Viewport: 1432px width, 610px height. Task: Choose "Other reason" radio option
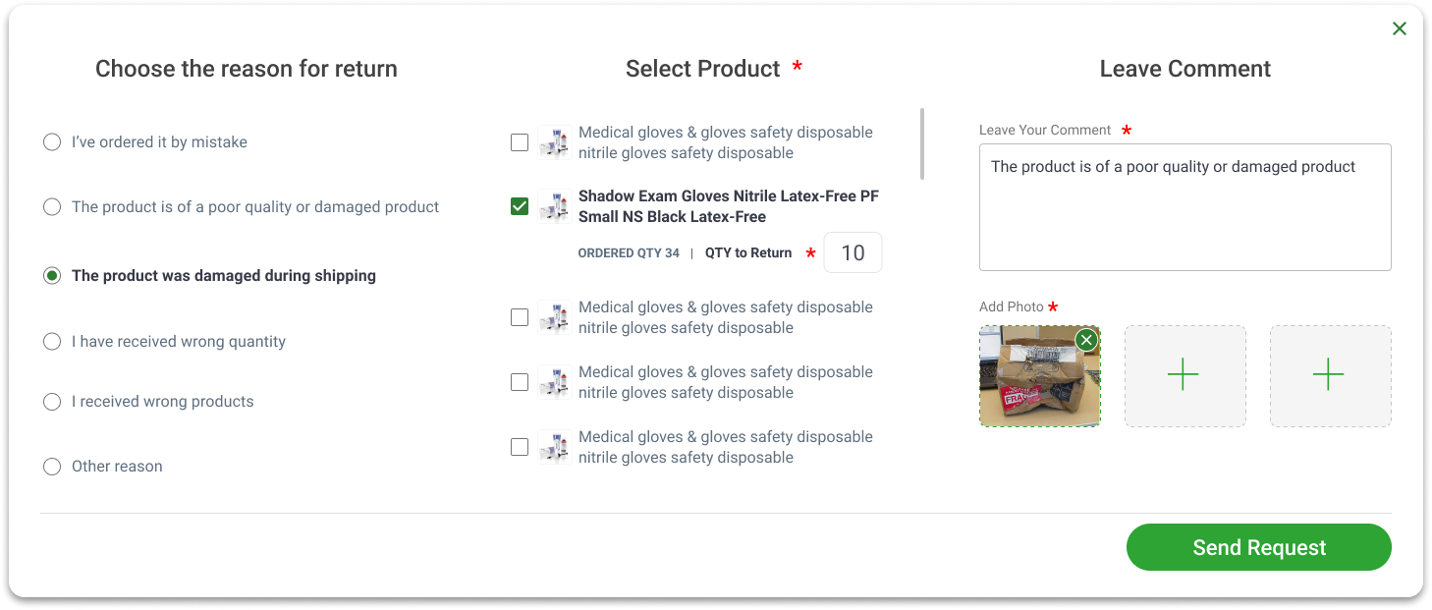coord(52,467)
